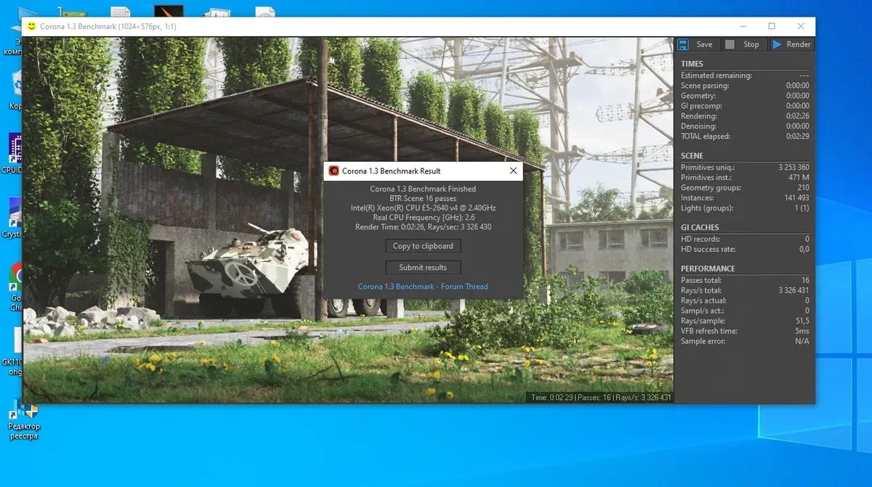The width and height of the screenshot is (872, 487).
Task: Click the PERFORMANCE section header
Action: click(708, 269)
